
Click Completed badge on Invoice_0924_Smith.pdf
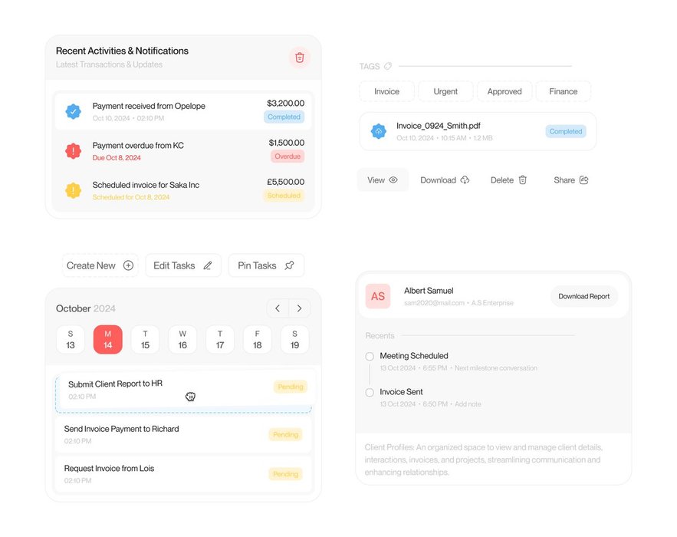[566, 131]
